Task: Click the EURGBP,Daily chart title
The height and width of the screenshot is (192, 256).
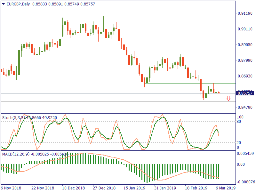Action: click(x=18, y=4)
